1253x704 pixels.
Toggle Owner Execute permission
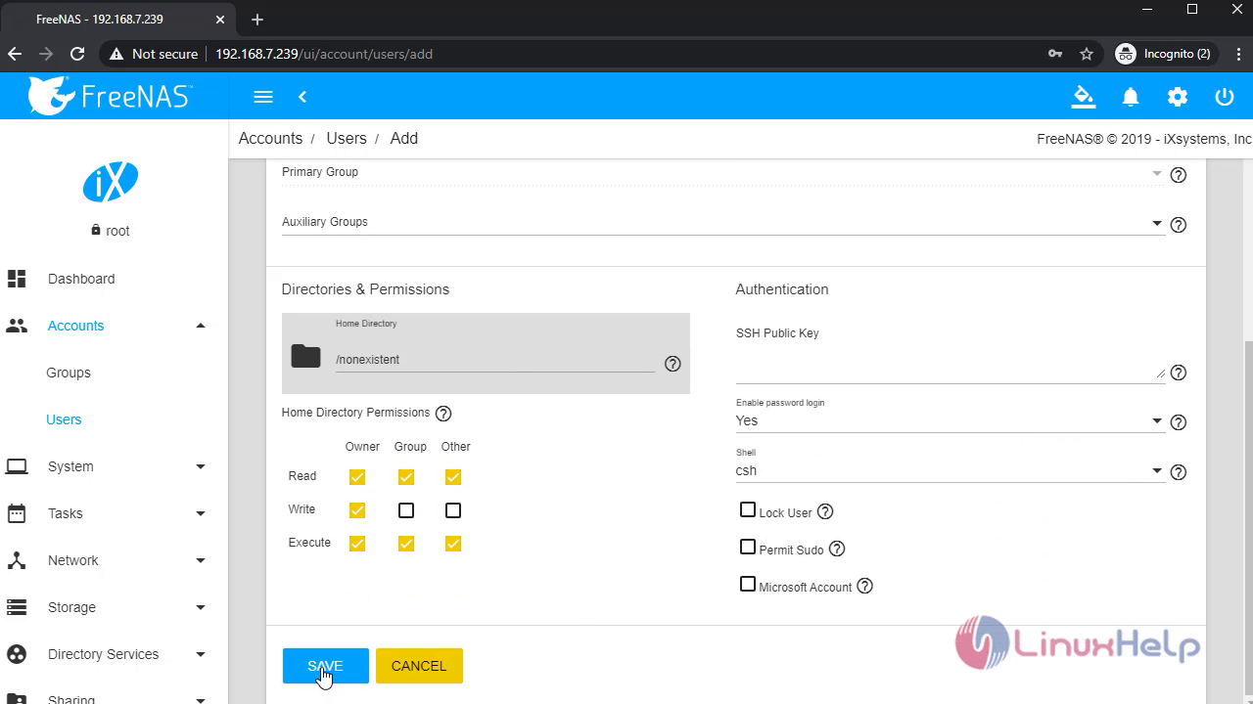coord(357,544)
